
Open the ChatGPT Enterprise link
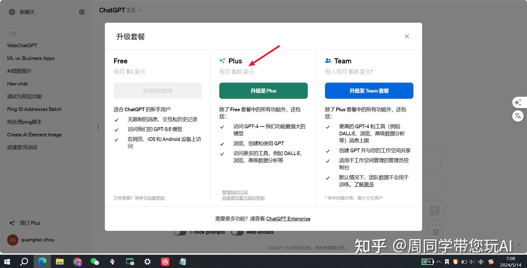(288, 219)
